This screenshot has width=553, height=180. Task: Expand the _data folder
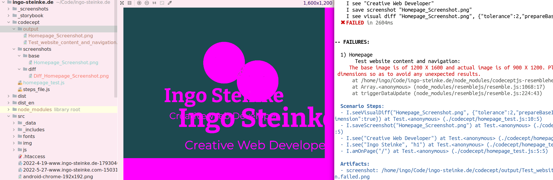click(14, 123)
